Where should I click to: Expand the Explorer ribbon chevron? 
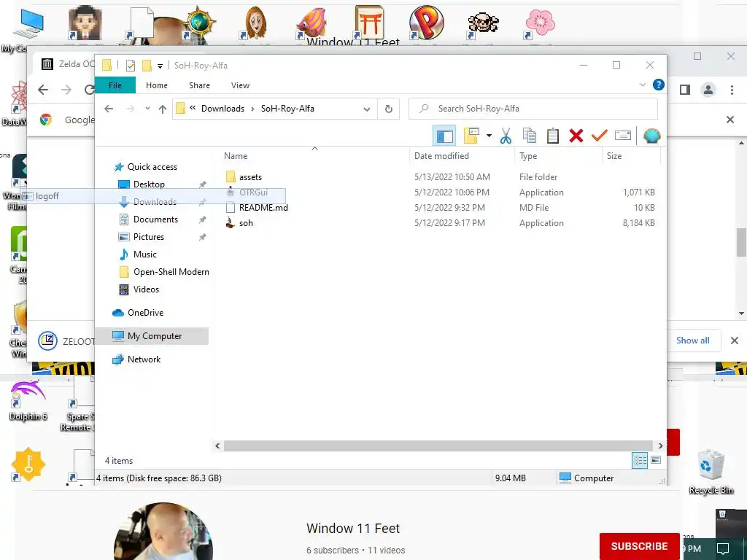click(642, 85)
